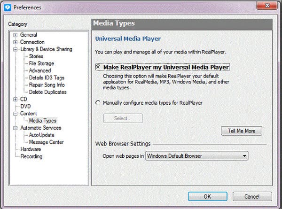Open AutoUpdate preferences
This screenshot has height=209, width=282.
point(41,135)
